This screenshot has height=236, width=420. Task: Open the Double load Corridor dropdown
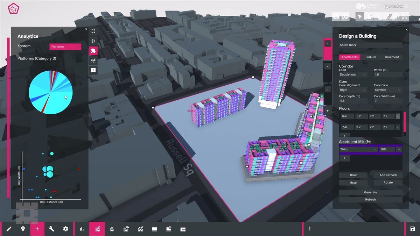point(352,74)
